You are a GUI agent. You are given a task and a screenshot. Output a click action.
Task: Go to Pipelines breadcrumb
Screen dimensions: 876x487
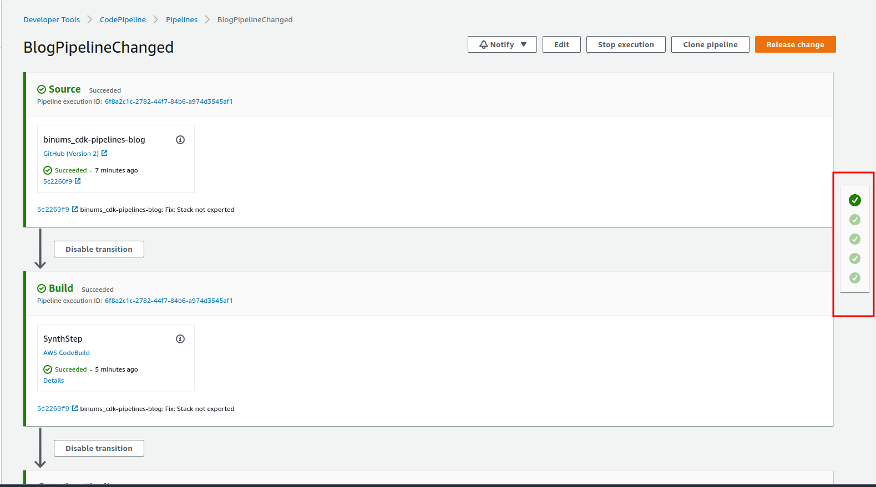pos(181,19)
